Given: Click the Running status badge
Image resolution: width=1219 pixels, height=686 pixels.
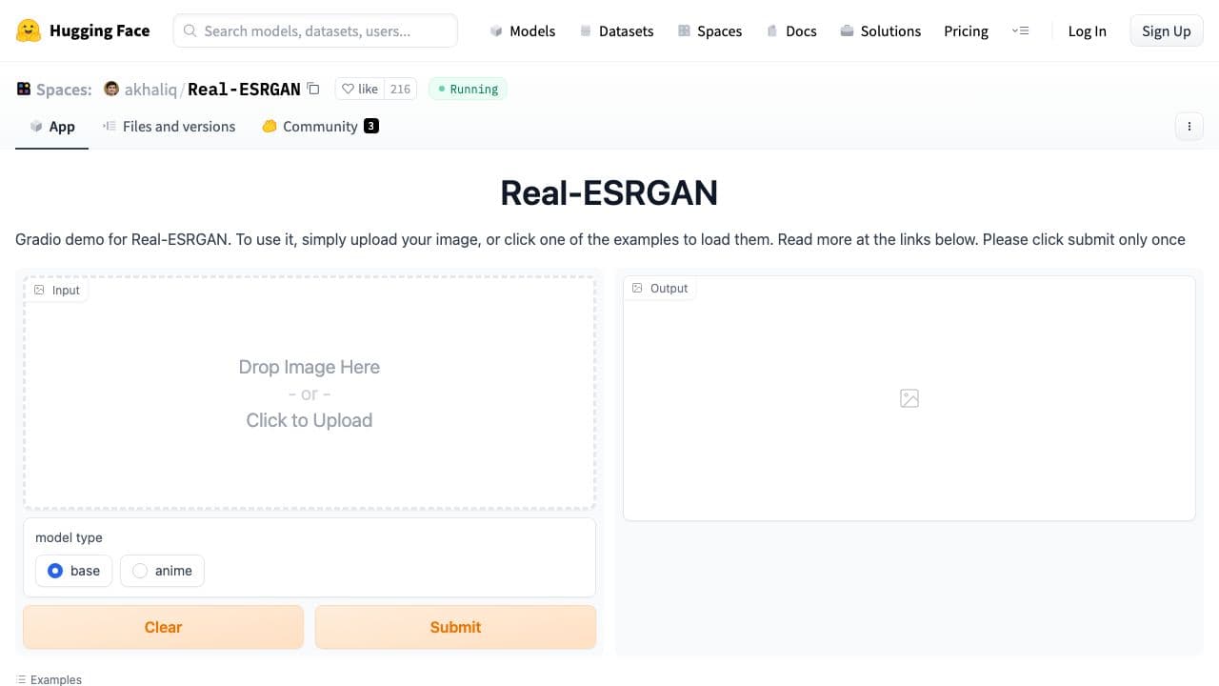Looking at the screenshot, I should pyautogui.click(x=467, y=89).
